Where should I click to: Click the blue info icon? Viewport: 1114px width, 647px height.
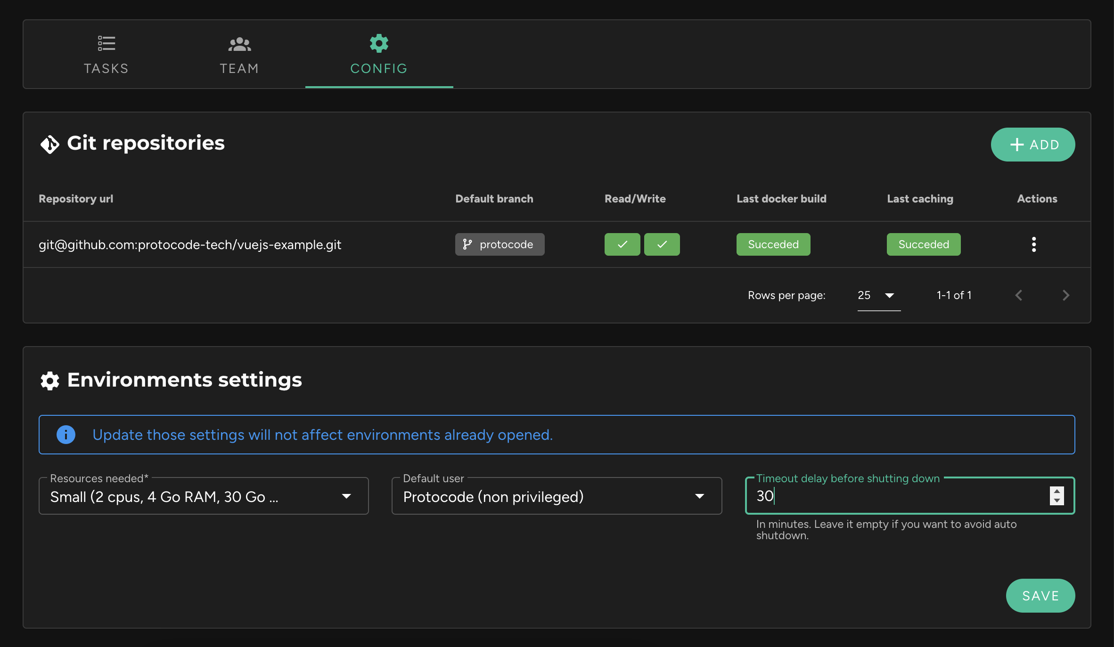pyautogui.click(x=66, y=435)
